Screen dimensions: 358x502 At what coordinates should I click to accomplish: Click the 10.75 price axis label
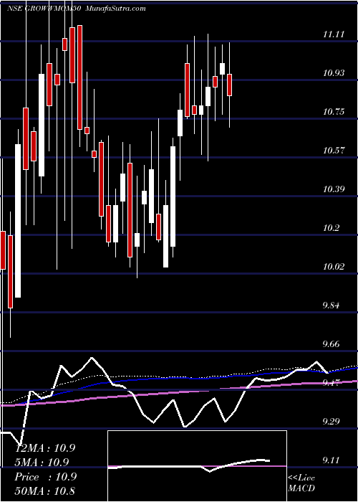click(334, 112)
